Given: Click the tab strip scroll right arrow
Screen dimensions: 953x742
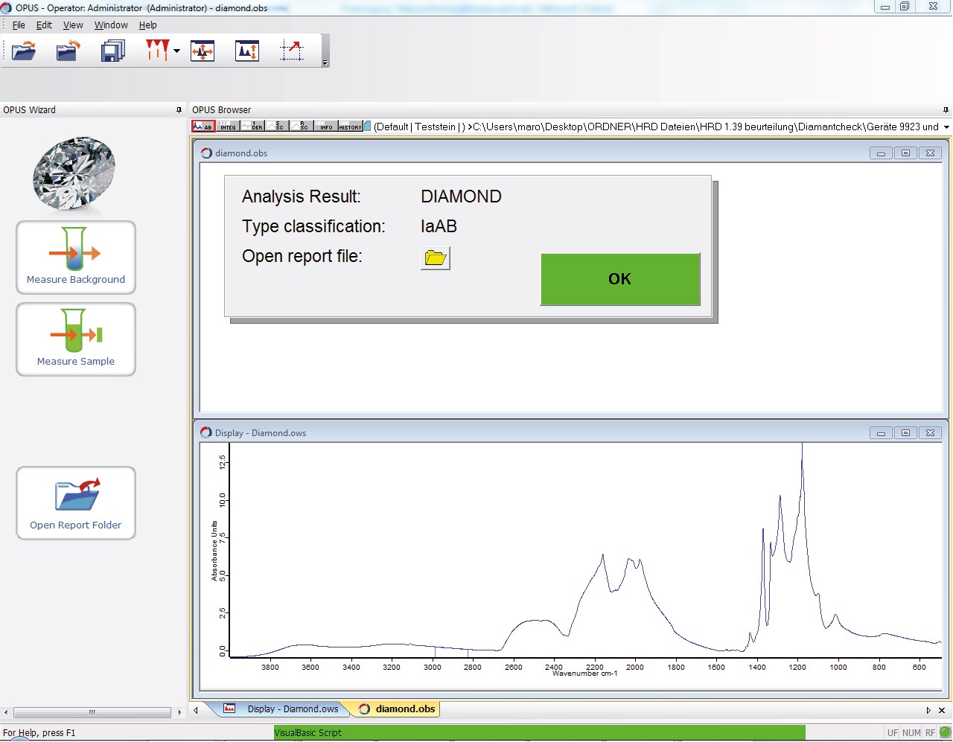Looking at the screenshot, I should pos(928,710).
